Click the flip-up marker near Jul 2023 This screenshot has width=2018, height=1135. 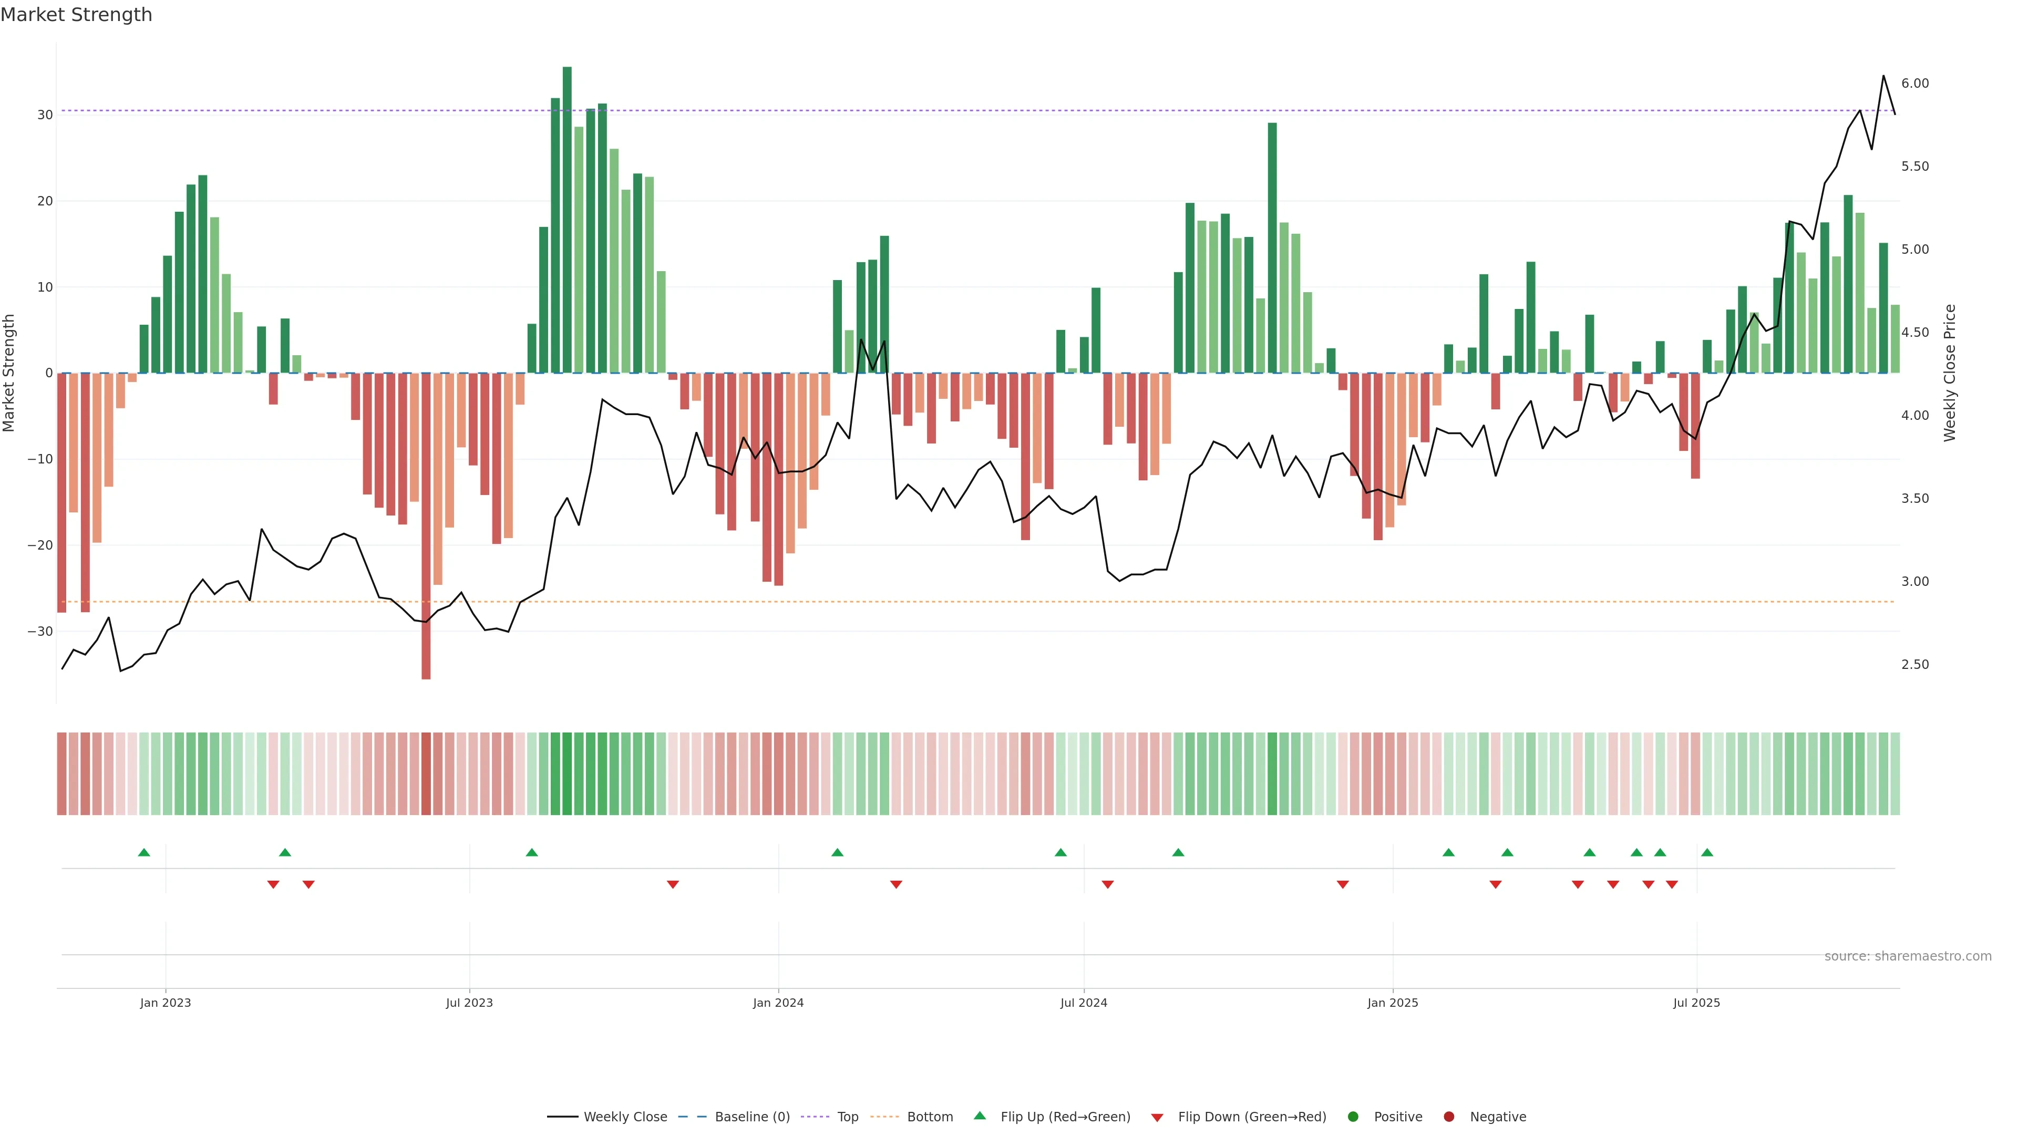(x=532, y=852)
